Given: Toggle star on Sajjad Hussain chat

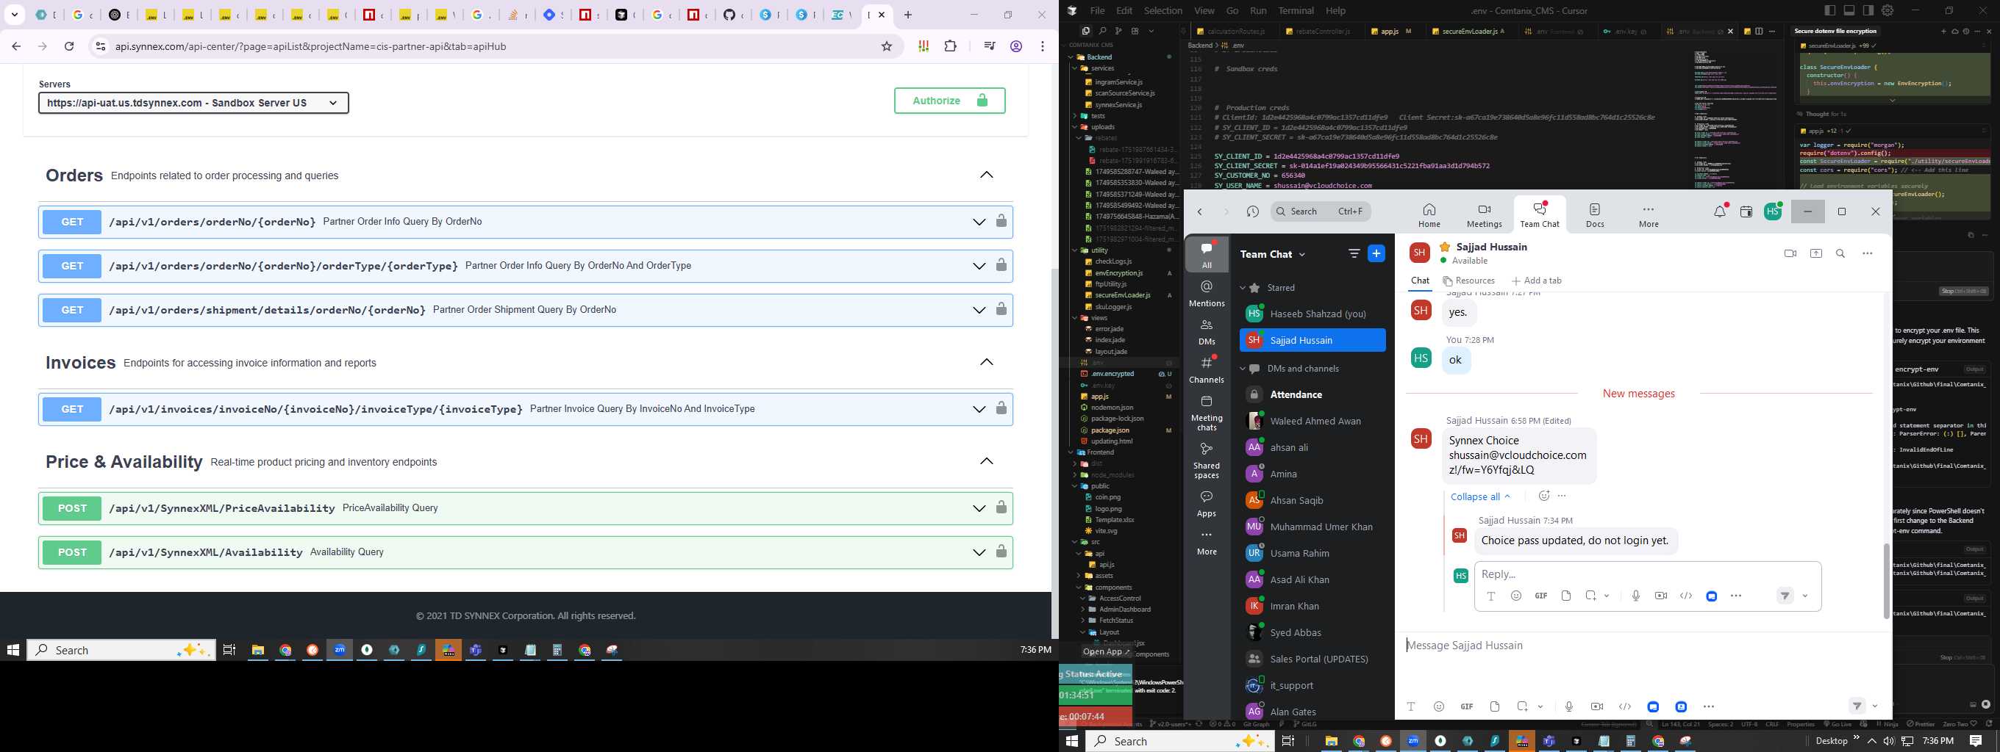Looking at the screenshot, I should click(x=1445, y=247).
